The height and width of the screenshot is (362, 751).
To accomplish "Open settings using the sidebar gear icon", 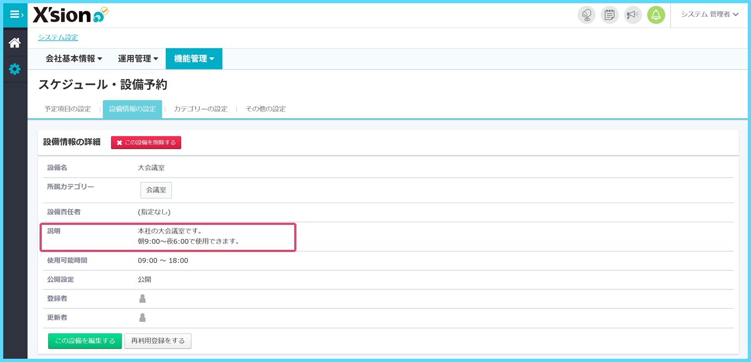I will 15,69.
